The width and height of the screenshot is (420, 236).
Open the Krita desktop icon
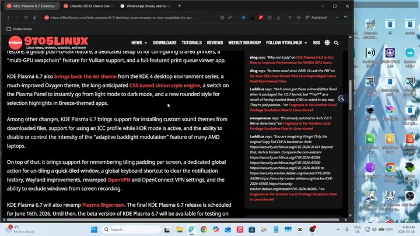click(x=390, y=112)
